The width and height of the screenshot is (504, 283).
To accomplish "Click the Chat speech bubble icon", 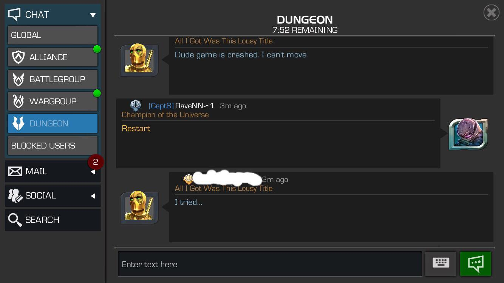I will pyautogui.click(x=14, y=14).
